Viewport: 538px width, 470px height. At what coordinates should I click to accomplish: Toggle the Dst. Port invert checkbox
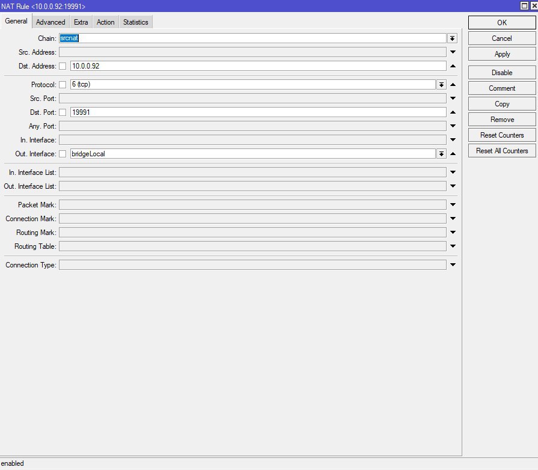[x=63, y=112]
